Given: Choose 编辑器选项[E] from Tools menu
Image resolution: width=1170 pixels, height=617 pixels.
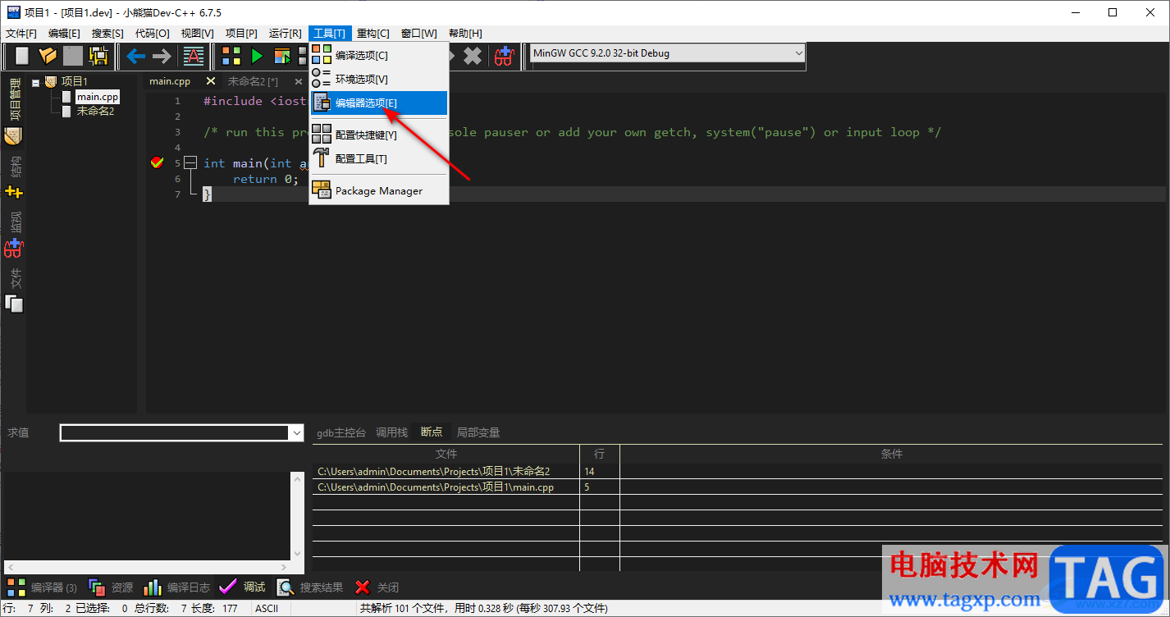Looking at the screenshot, I should pos(378,103).
